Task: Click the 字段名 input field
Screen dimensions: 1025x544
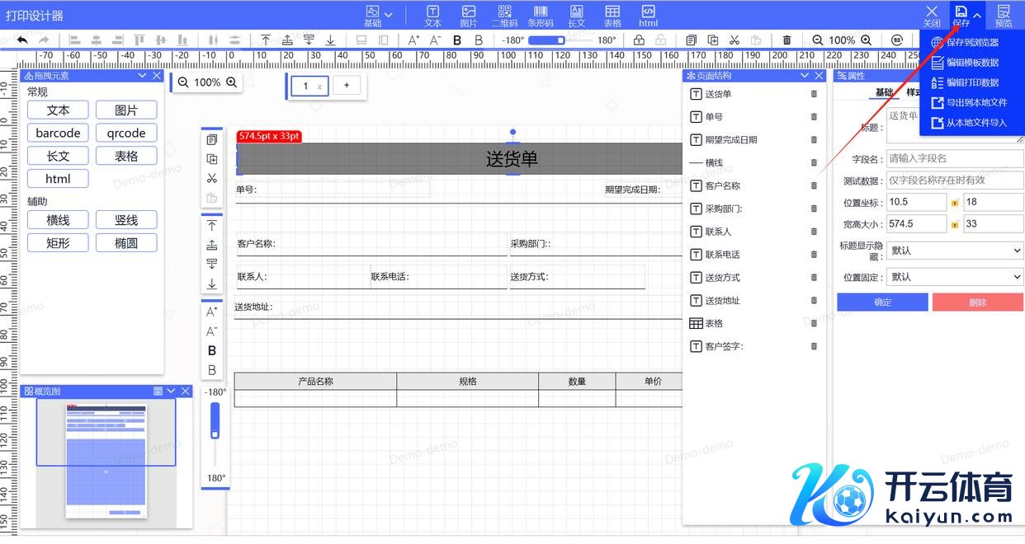Action: 955,158
